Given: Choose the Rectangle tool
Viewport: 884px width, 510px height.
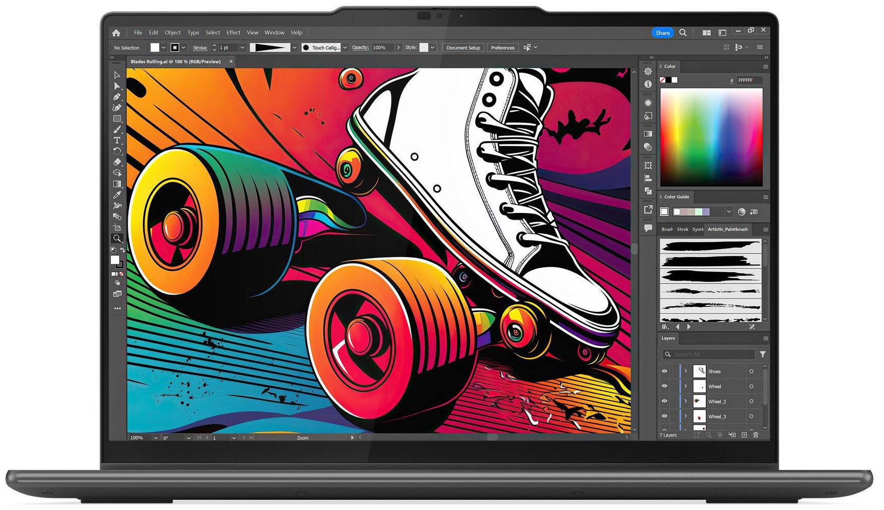Looking at the screenshot, I should coord(117,119).
